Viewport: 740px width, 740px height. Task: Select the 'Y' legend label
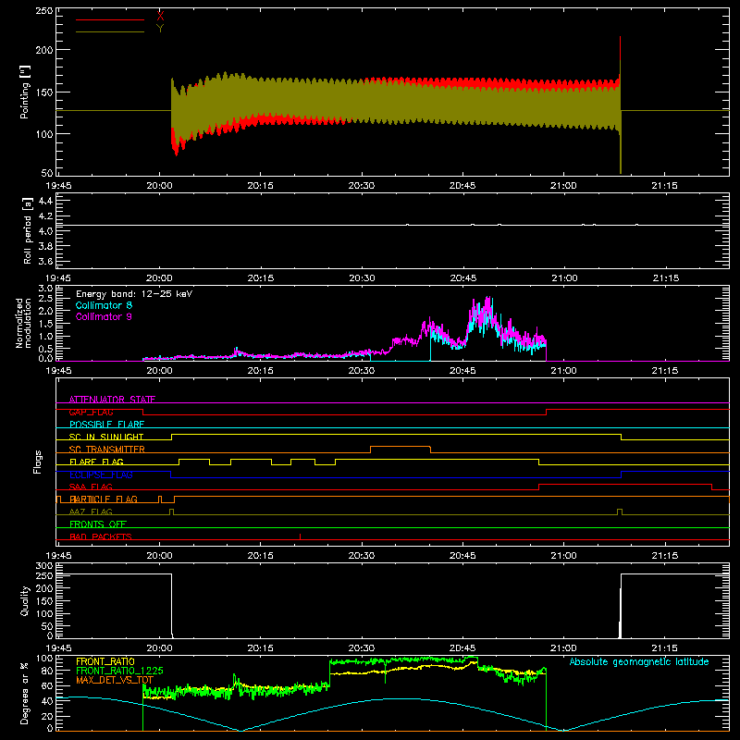tap(160, 29)
